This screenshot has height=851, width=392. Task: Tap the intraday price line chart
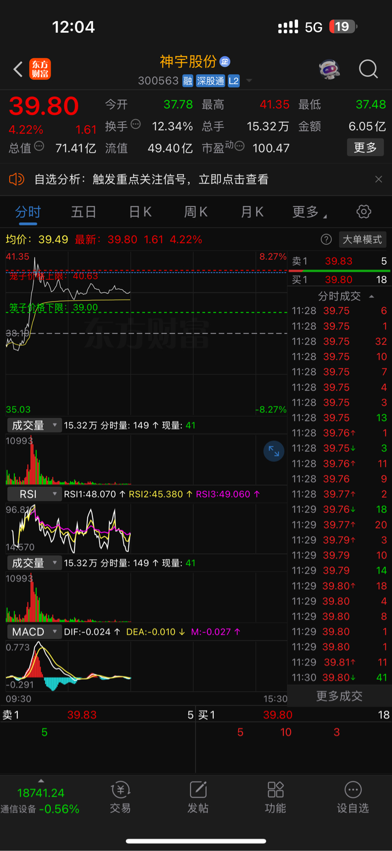(x=146, y=333)
